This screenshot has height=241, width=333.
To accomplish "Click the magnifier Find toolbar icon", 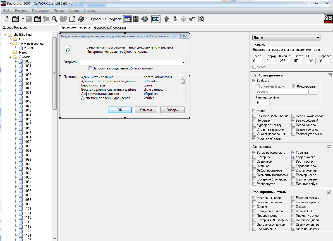I will coord(55,19).
